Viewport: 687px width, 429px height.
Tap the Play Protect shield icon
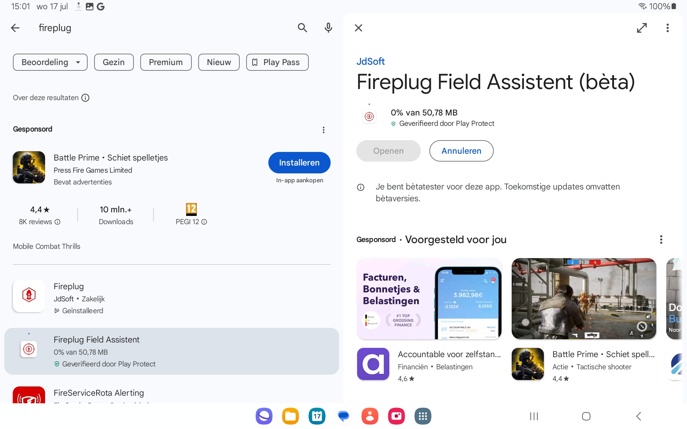(x=393, y=124)
